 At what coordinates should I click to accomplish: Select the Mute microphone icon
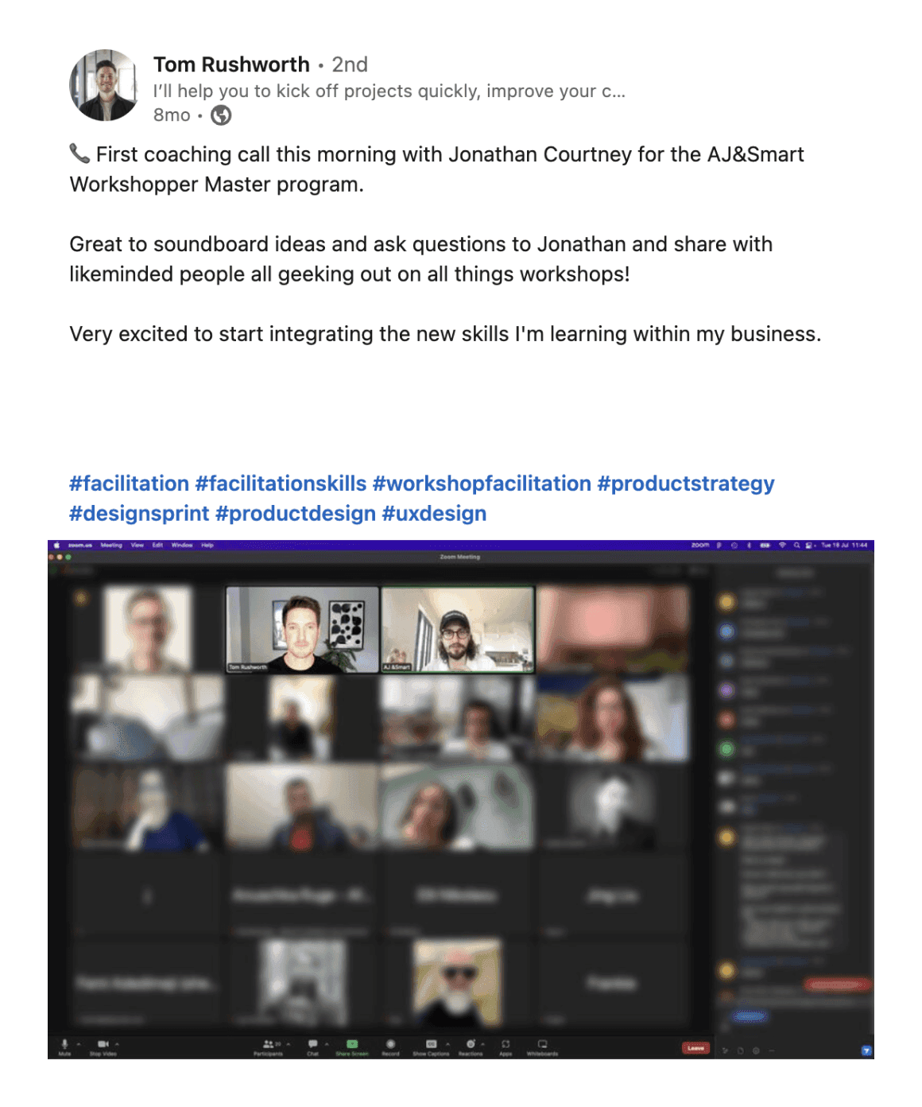click(x=65, y=1043)
